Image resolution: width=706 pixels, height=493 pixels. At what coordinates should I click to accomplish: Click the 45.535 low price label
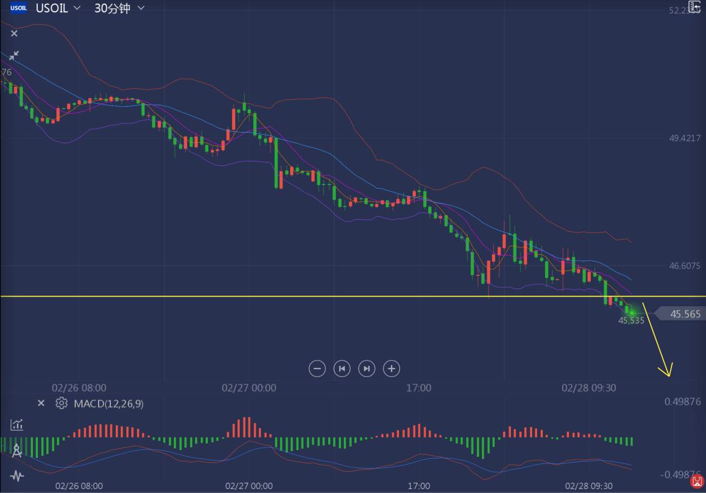pyautogui.click(x=631, y=321)
